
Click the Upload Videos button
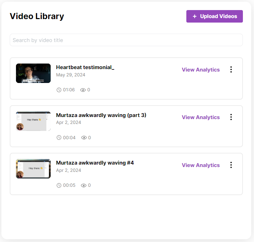point(214,16)
